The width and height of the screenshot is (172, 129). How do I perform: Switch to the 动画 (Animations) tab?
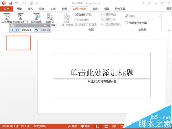coord(64,9)
